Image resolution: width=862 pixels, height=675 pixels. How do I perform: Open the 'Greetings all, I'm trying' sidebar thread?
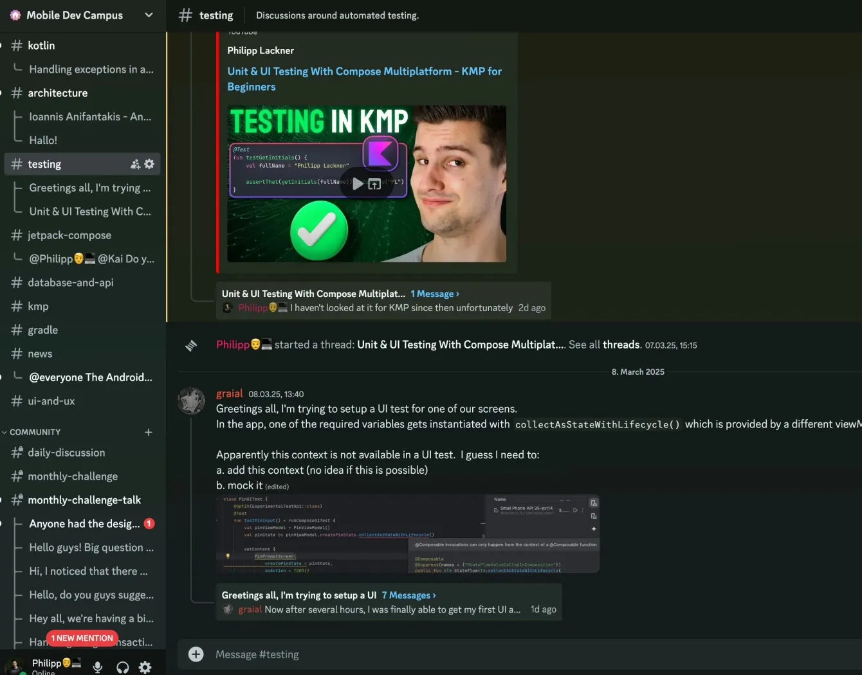[91, 188]
